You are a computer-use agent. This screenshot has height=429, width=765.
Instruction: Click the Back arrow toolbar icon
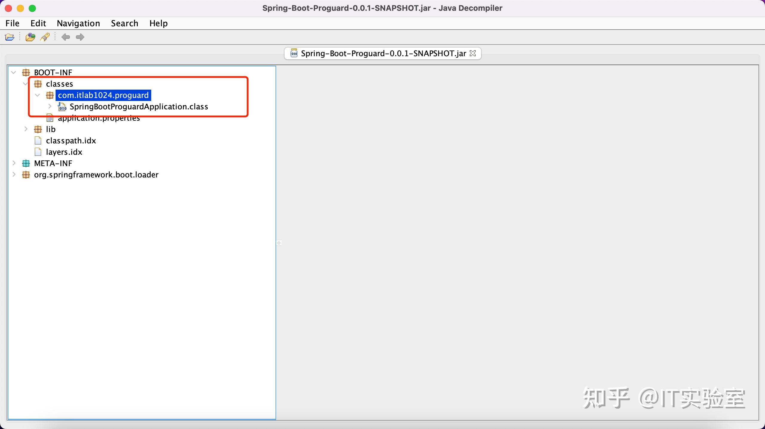tap(66, 37)
